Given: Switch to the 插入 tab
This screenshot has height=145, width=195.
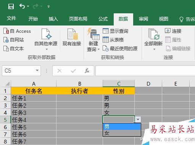Looking at the screenshot, I should pos(53,19).
